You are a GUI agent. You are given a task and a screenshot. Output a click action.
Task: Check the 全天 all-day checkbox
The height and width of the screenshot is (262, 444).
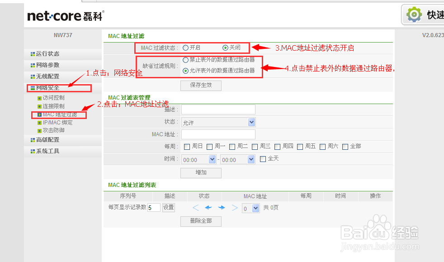263,158
